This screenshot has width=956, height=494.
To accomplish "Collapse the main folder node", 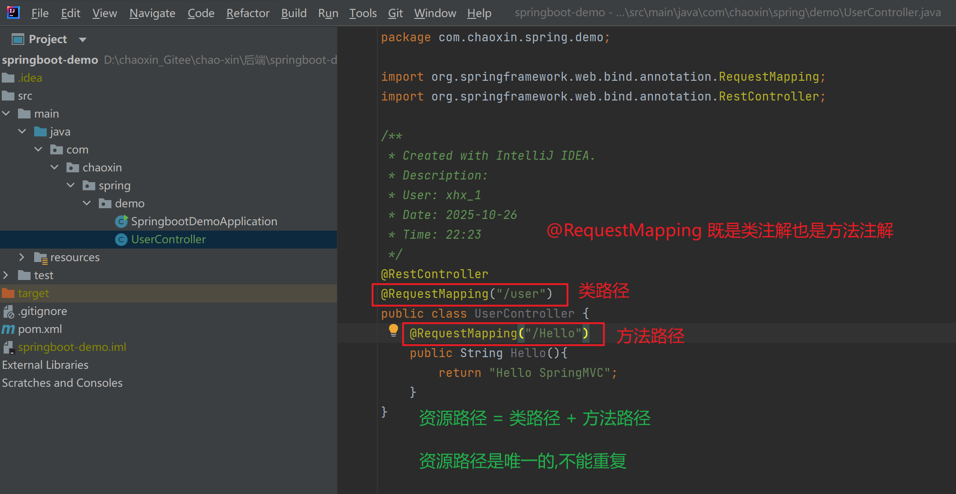I will pyautogui.click(x=6, y=114).
